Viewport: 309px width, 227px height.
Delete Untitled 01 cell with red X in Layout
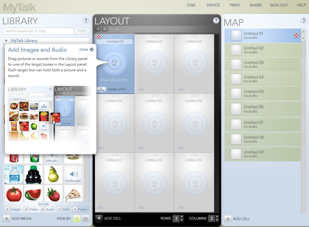(x=99, y=37)
